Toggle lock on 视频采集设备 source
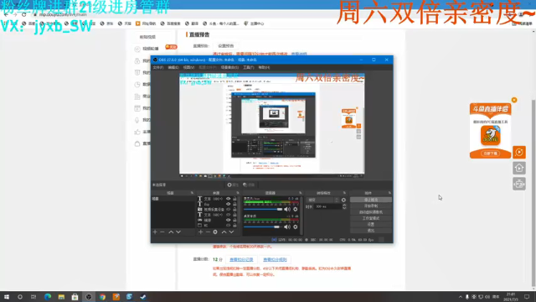Viewport: 536px width, 302px height. [234, 209]
